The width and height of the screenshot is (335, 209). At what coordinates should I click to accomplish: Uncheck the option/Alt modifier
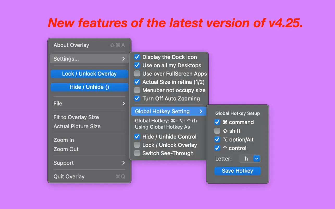point(217,140)
